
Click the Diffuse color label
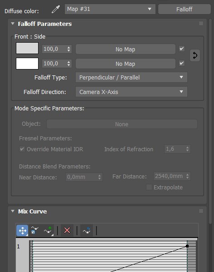coord(22,11)
